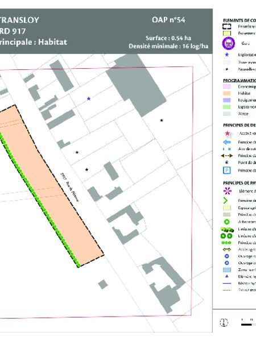This screenshot has height=341, width=256.
Task: Click the green 'Espace vert' legend swatch
Action: [x=227, y=107]
